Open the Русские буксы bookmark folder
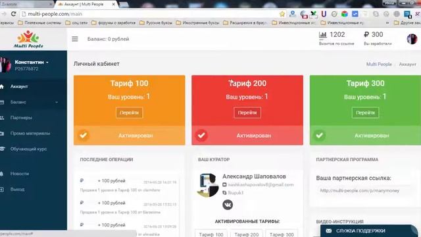The width and height of the screenshot is (421, 237). [x=156, y=23]
